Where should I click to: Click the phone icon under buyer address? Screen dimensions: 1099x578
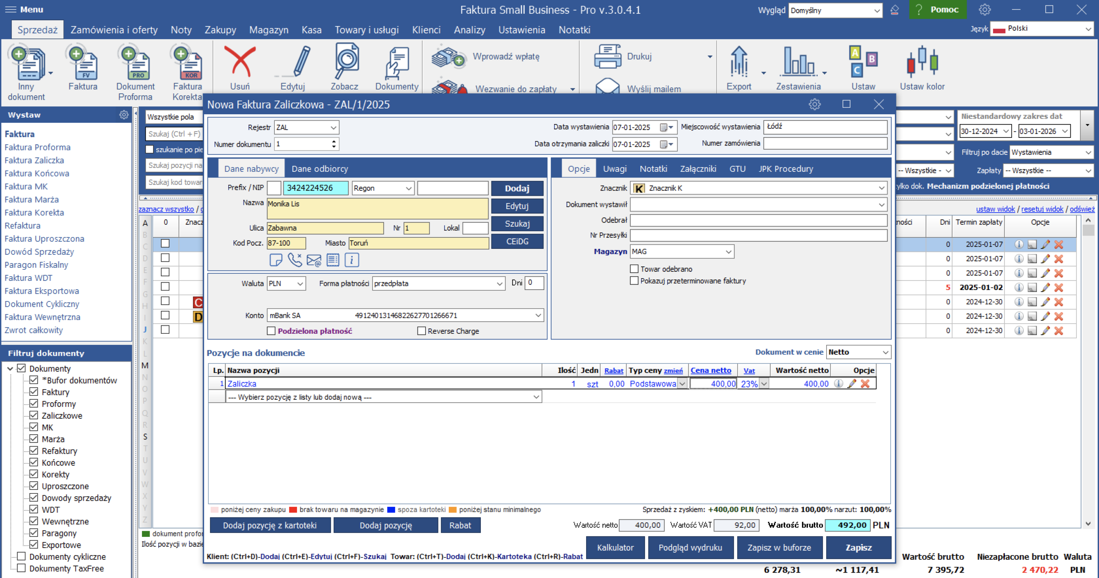295,260
